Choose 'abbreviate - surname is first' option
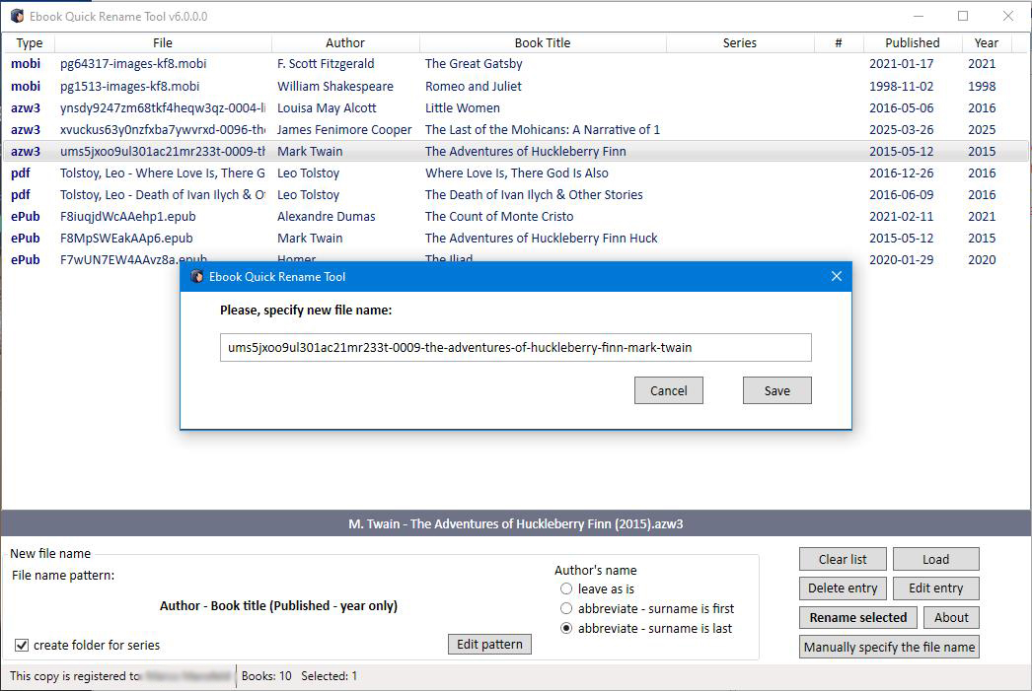This screenshot has width=1032, height=691. coord(566,607)
